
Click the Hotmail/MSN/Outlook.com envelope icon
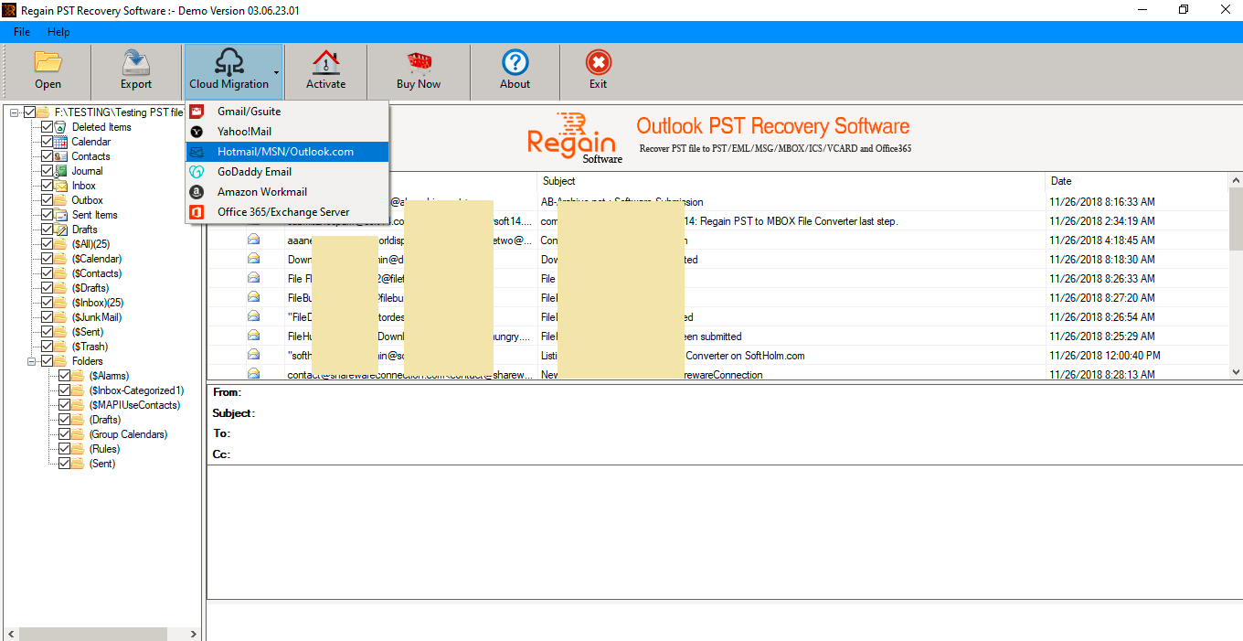(x=197, y=152)
